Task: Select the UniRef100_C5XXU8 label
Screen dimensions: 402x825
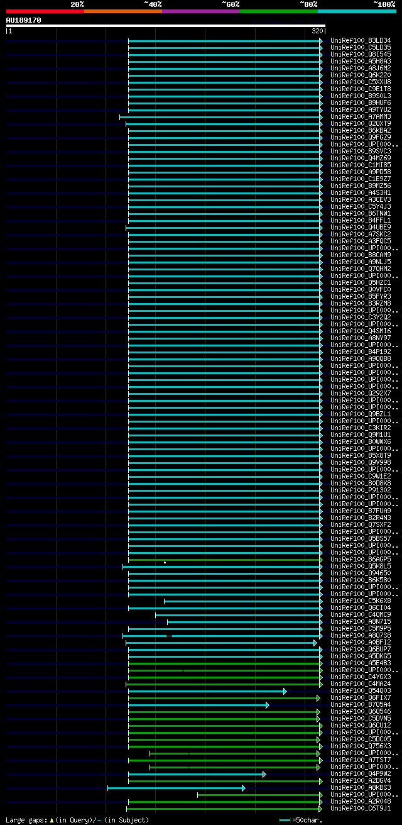Action: pyautogui.click(x=361, y=82)
